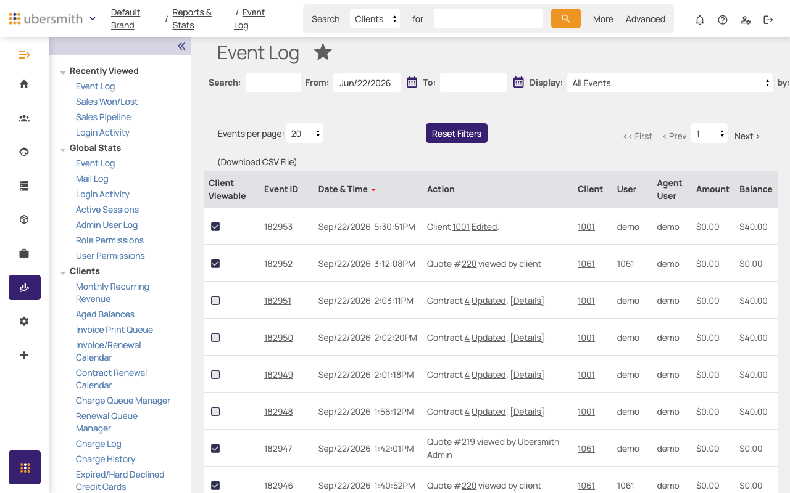
Task: Open Admin User Log
Action: click(x=107, y=225)
